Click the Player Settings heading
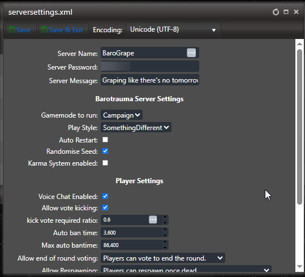 pos(139,181)
